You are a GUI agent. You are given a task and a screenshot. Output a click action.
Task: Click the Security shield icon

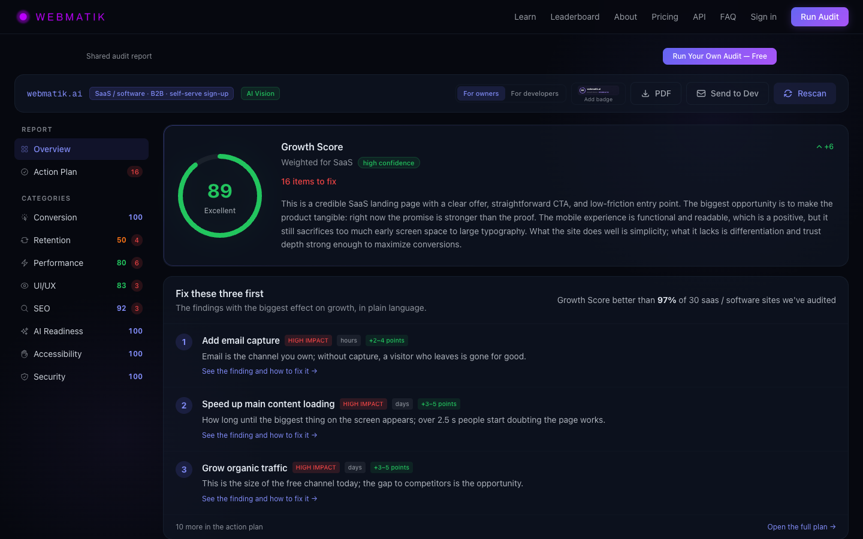tap(25, 377)
